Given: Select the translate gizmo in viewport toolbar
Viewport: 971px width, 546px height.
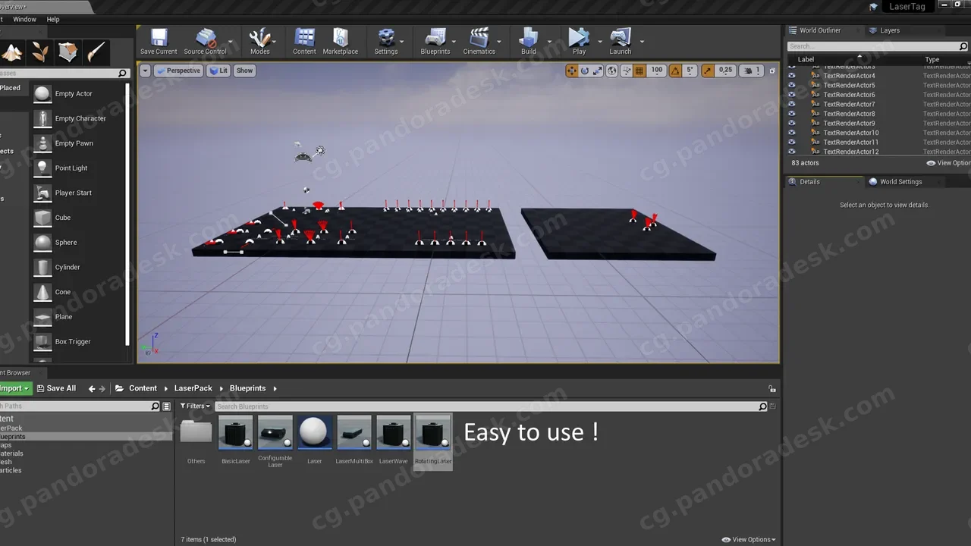Looking at the screenshot, I should (x=572, y=71).
